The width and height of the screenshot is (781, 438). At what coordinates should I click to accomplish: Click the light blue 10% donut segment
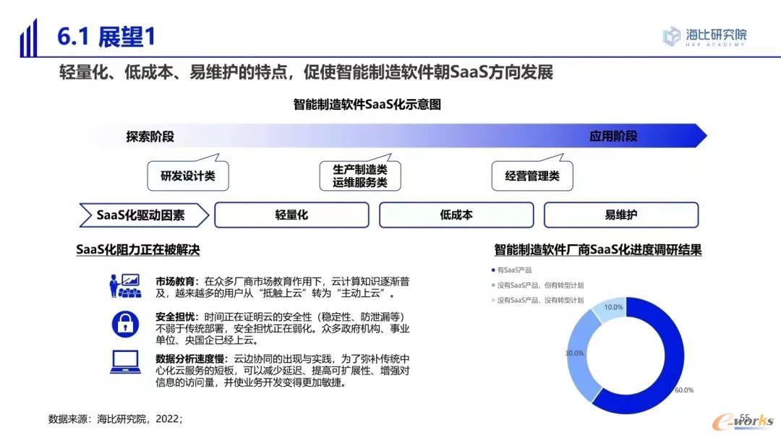(x=610, y=309)
